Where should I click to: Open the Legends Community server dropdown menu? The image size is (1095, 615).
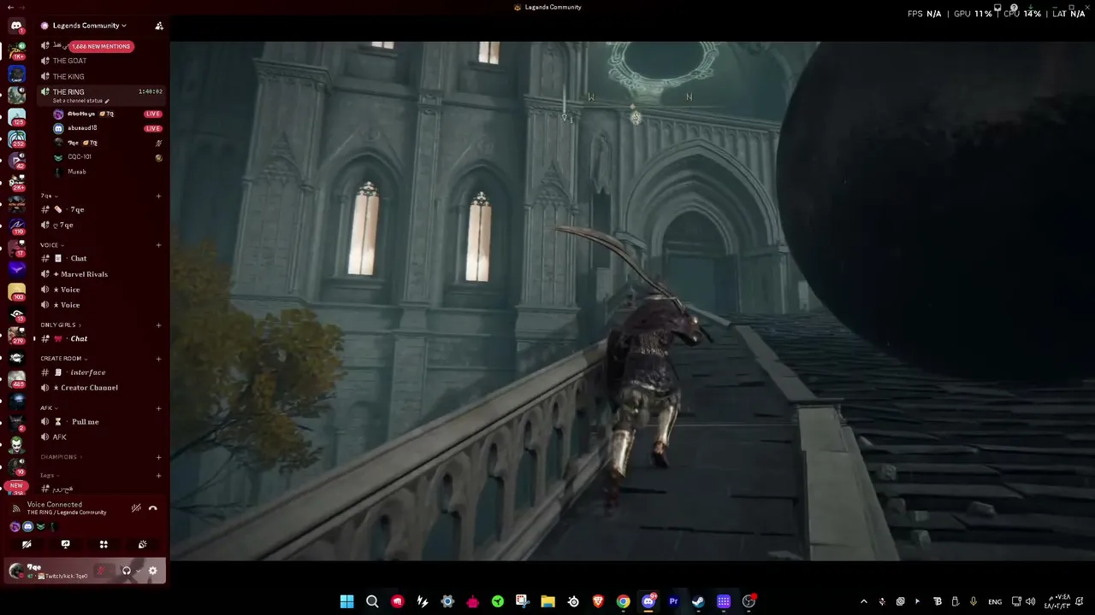(x=89, y=26)
